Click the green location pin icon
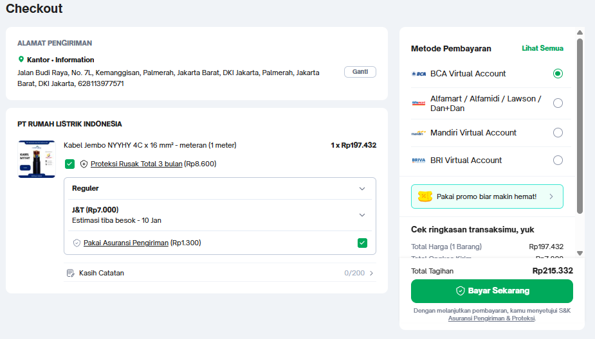Screen dimensions: 595x339 point(21,60)
